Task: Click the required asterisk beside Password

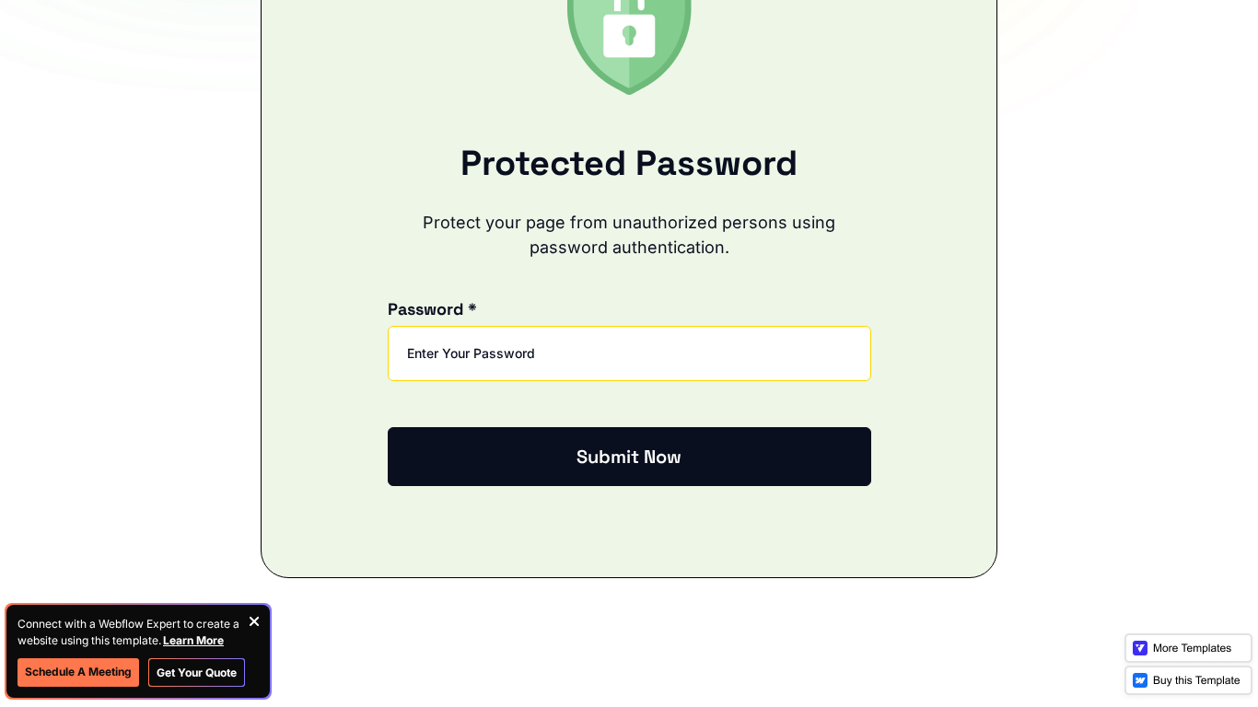Action: coord(472,308)
